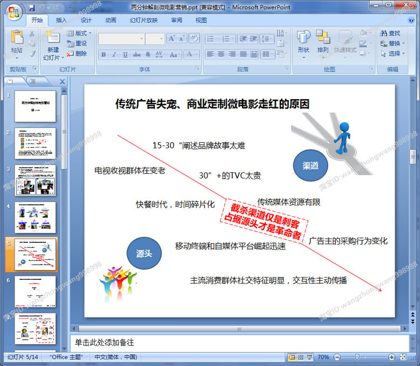Click the 查找 find button

click(390, 33)
